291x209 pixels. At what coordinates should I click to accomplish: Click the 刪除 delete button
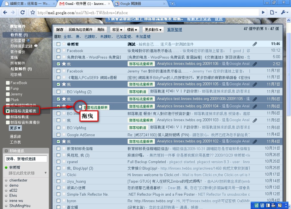pyautogui.click(x=101, y=29)
